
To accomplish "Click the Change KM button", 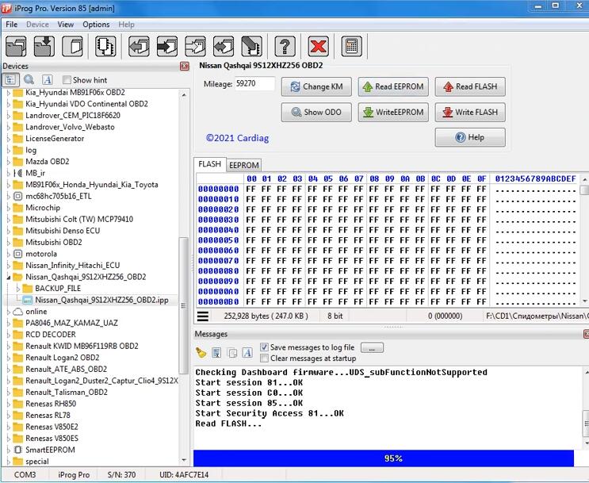I will (316, 86).
